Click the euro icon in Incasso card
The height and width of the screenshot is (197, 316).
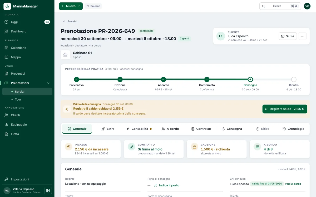(68, 147)
